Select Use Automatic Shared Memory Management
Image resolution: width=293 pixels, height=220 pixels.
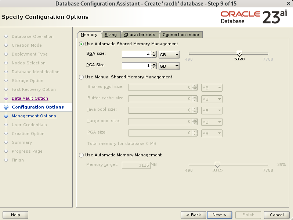(x=81, y=44)
